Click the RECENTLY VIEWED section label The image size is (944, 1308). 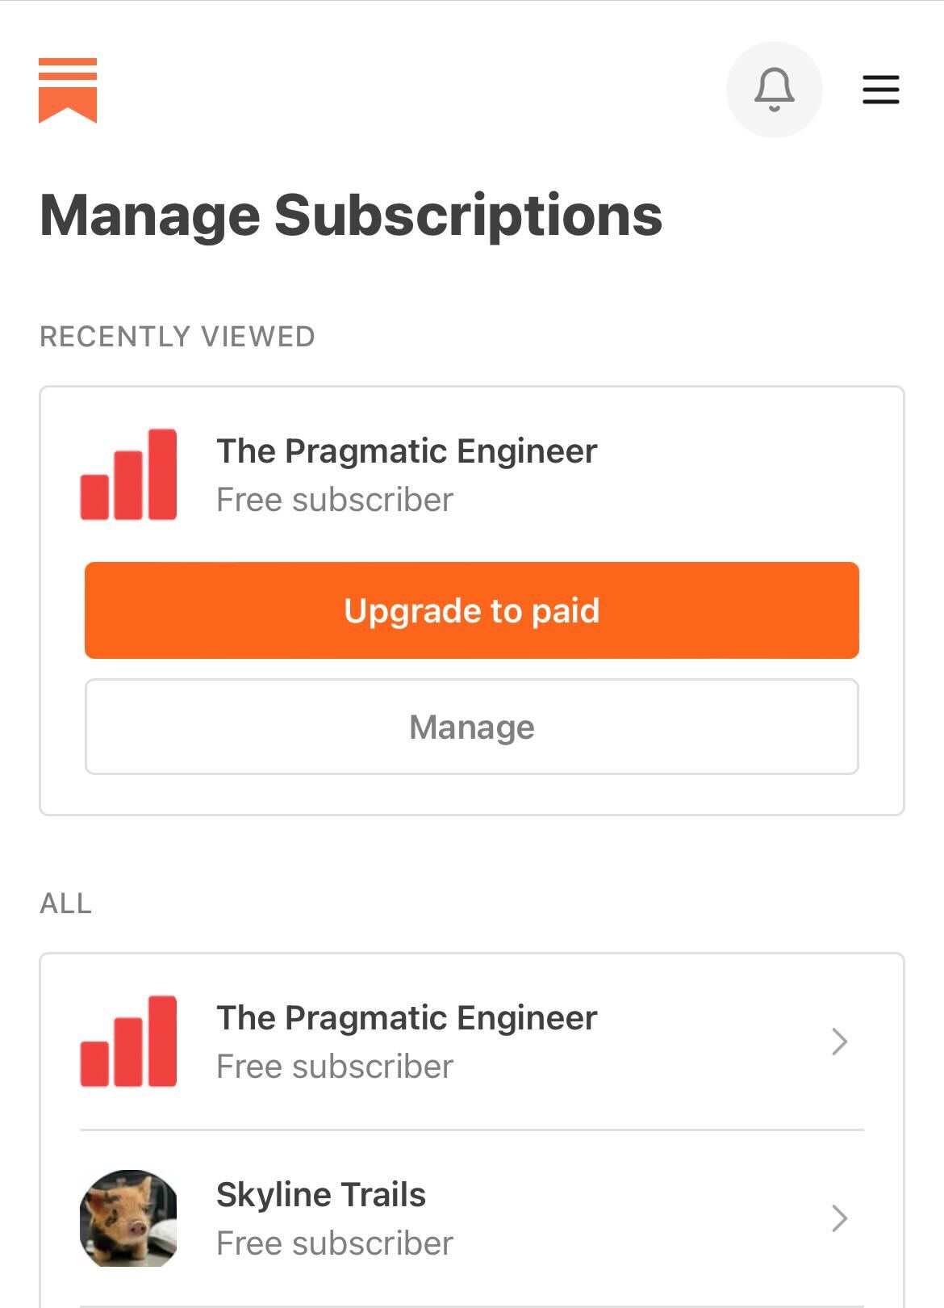[x=178, y=337]
